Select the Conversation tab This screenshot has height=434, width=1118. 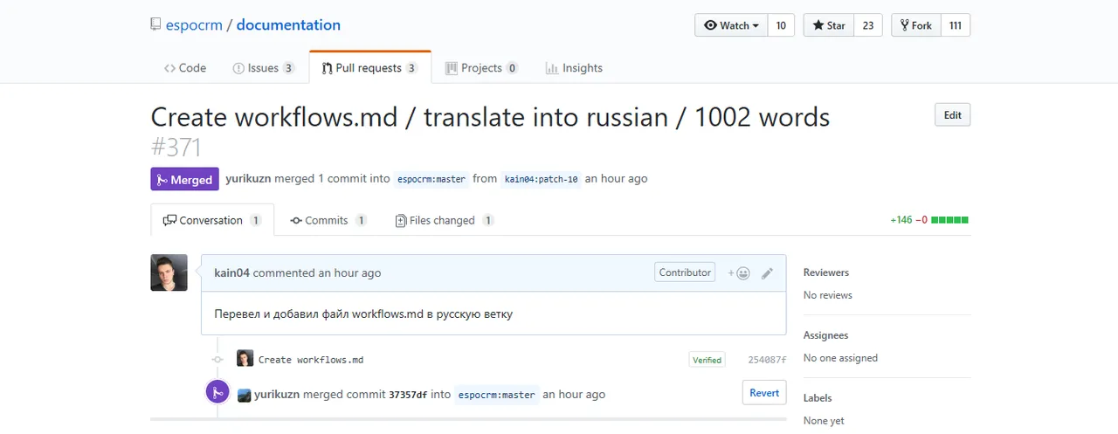212,220
